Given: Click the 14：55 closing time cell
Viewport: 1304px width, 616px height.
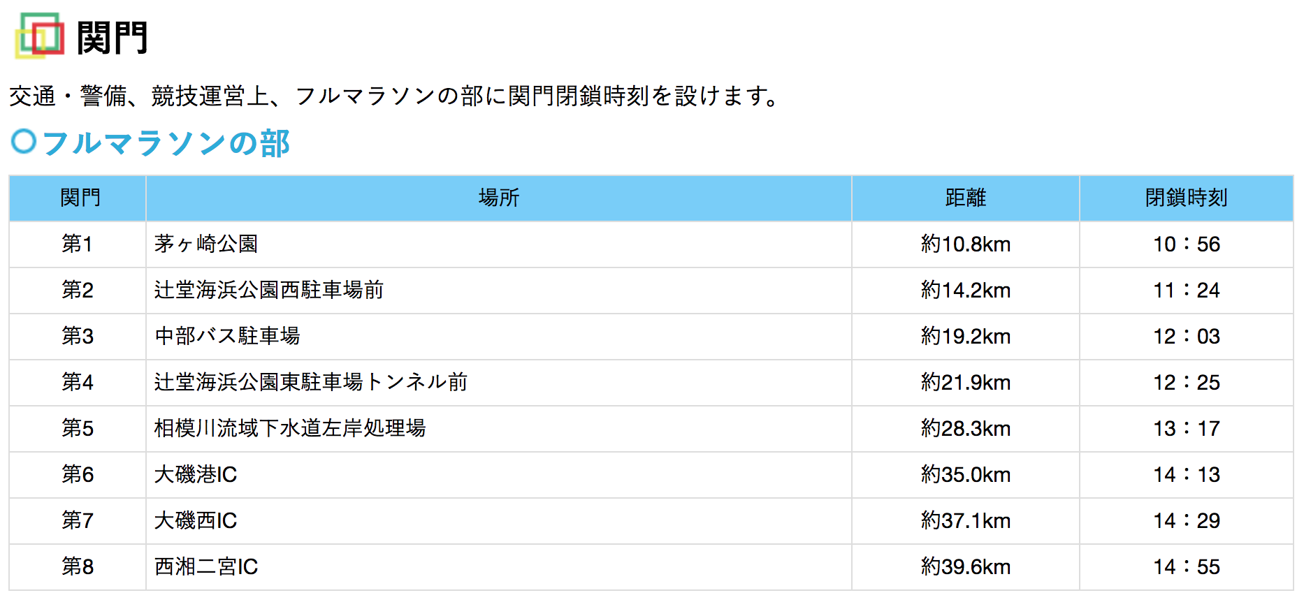Looking at the screenshot, I should click(1186, 566).
